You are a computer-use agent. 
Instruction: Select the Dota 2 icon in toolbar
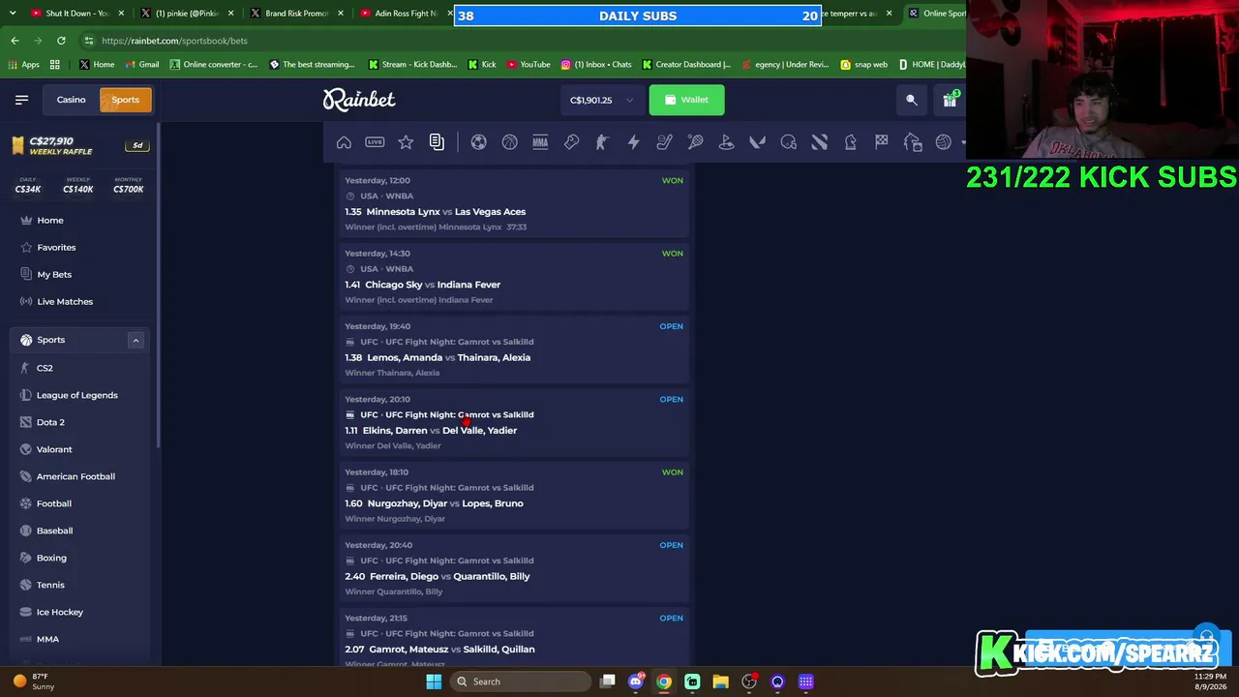coord(819,142)
